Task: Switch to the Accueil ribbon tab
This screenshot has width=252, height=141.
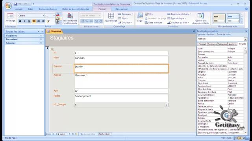Action: 19,9
